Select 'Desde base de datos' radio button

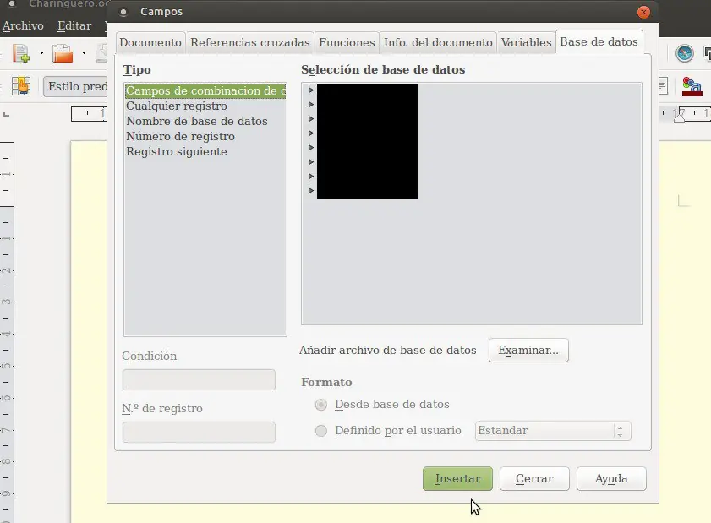click(x=321, y=405)
